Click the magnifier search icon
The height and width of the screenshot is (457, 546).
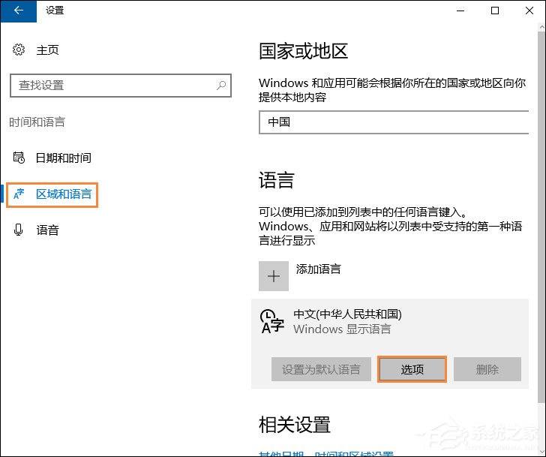pos(220,86)
